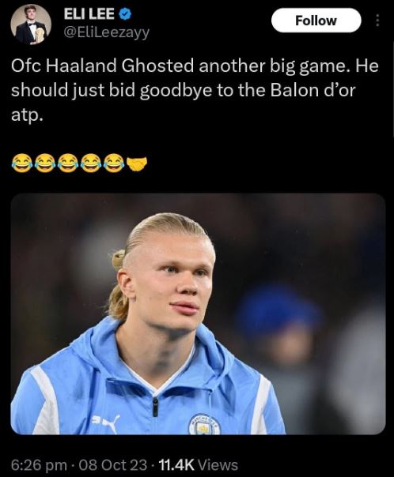Click the Balon d'or text
394x477 pixels.
pos(313,90)
